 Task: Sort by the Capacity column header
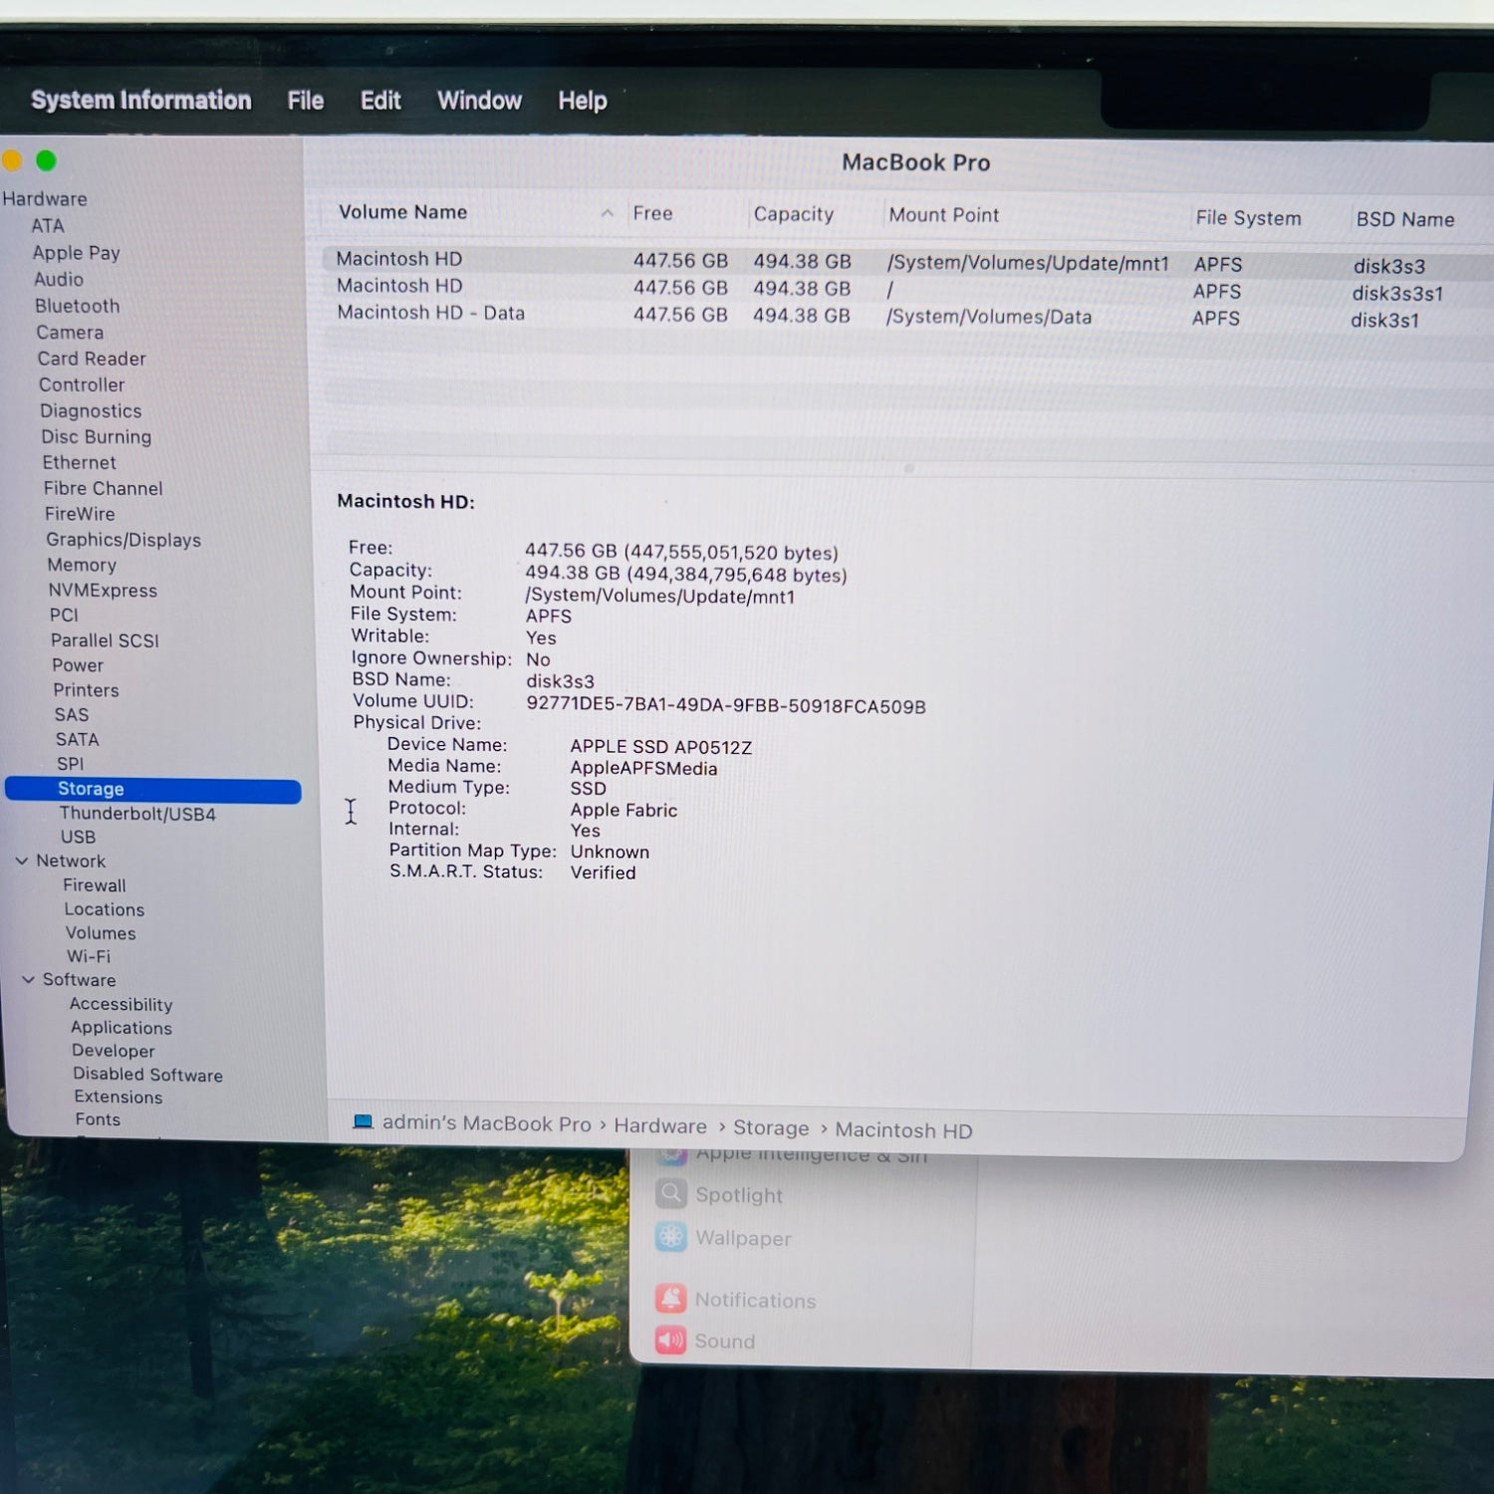[x=793, y=214]
